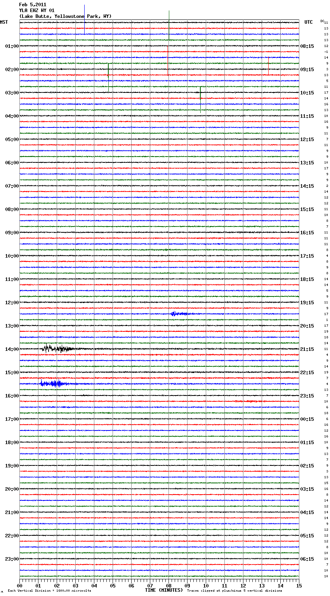Select the 12:00 MST hour label

tap(12, 303)
